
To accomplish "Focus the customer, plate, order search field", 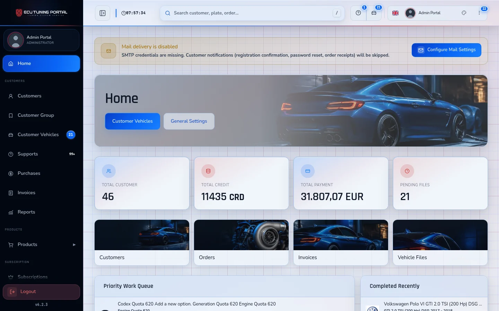I will pos(252,13).
